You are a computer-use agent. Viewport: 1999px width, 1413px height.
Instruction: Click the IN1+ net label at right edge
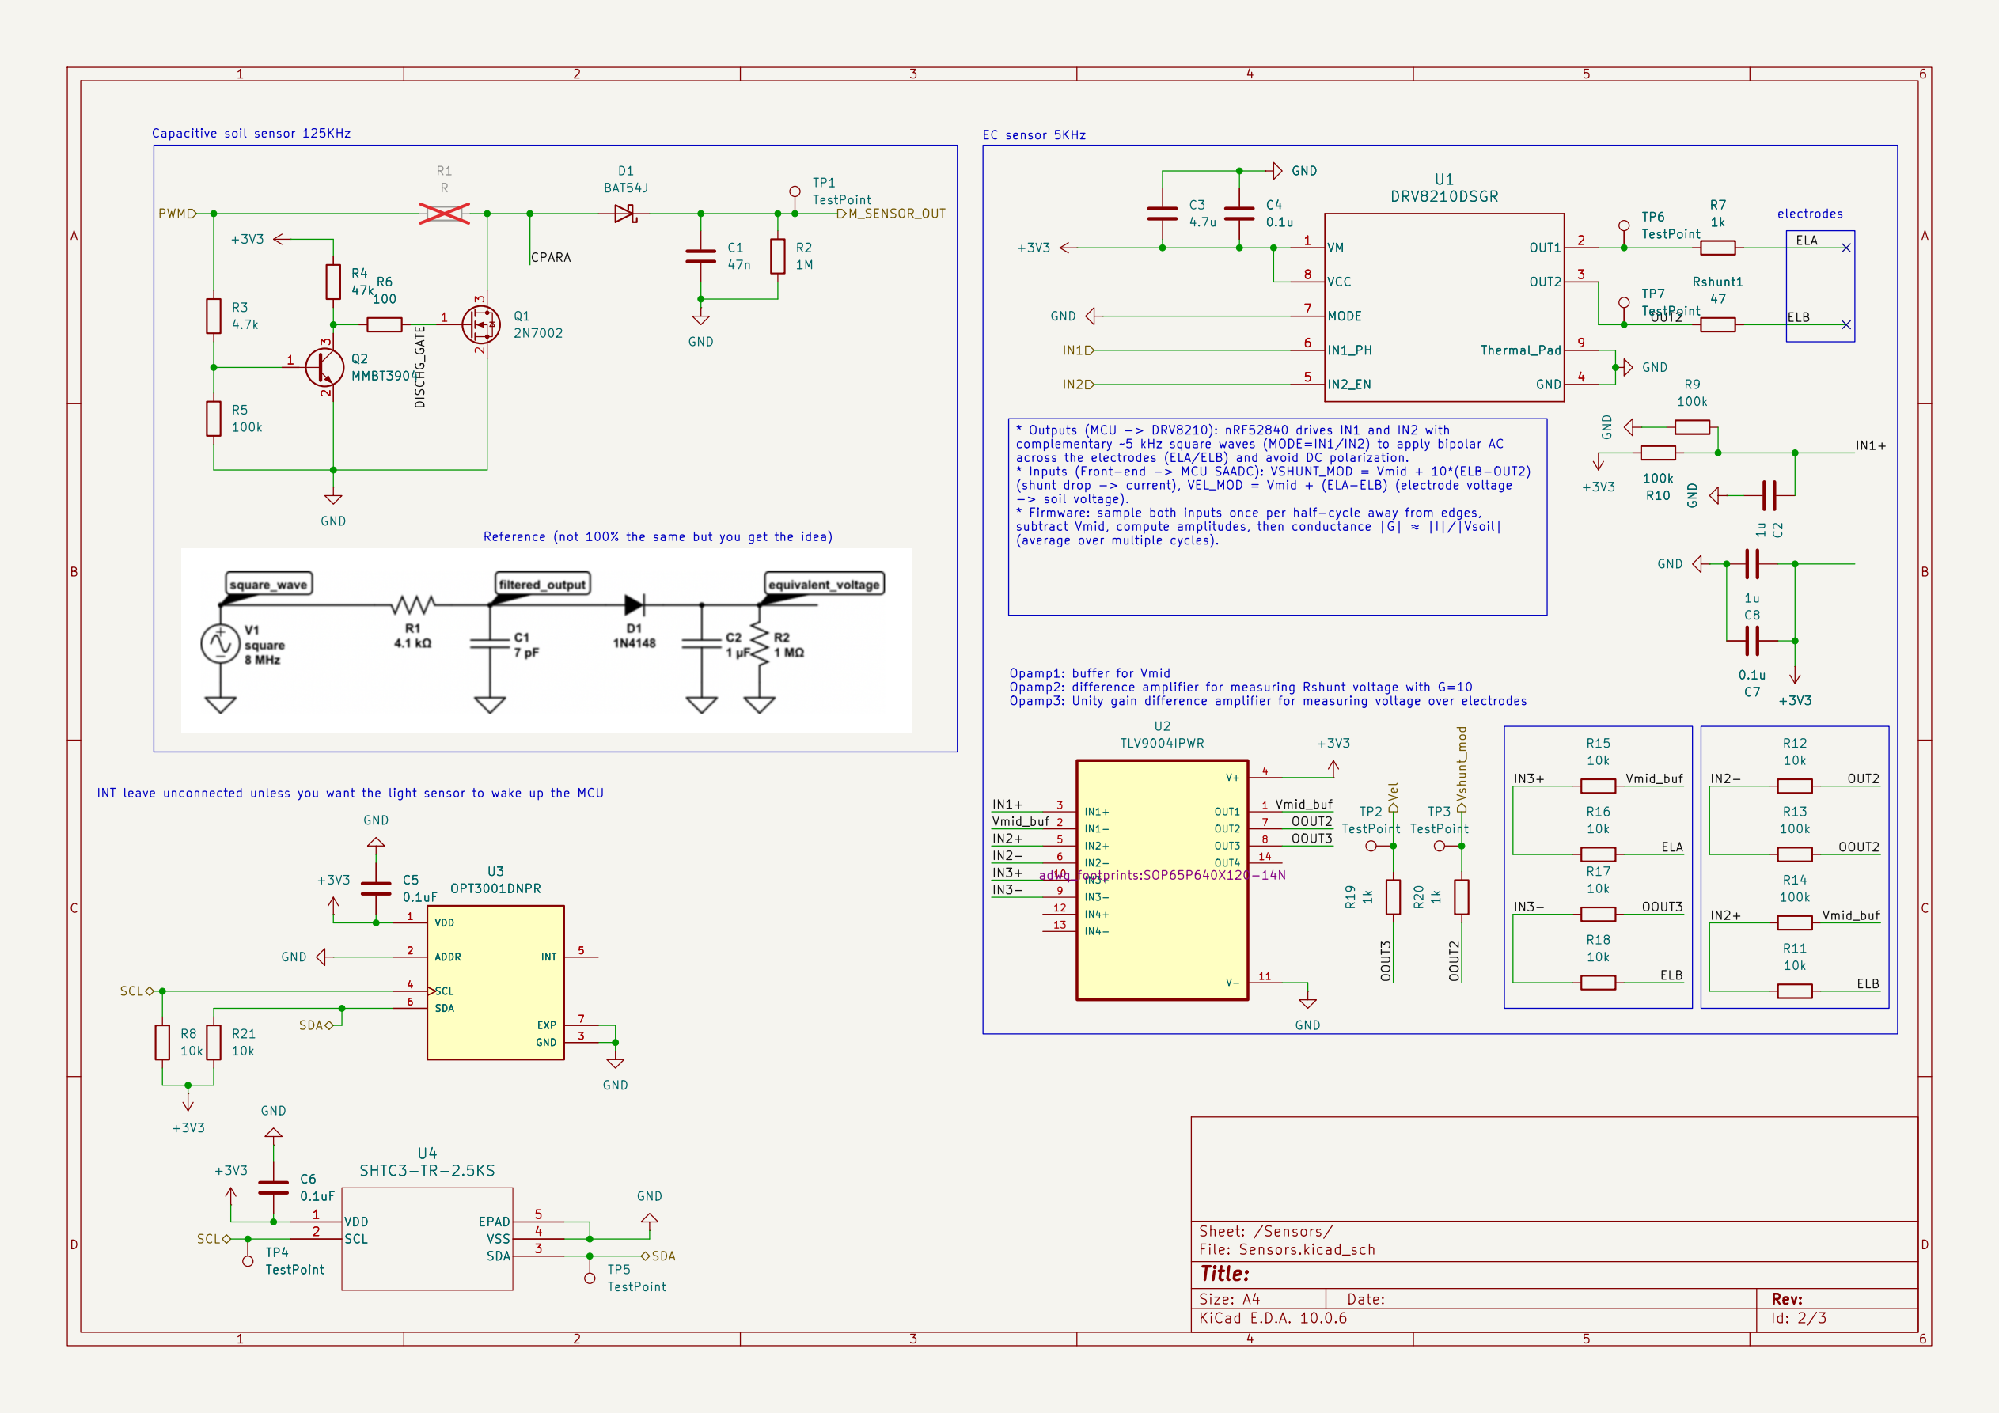1870,445
